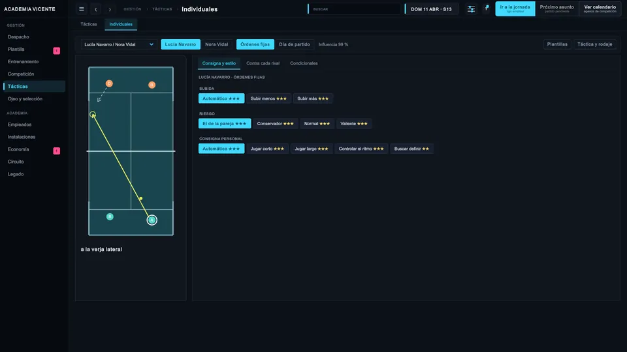Set Consigna personal to Automático
This screenshot has height=352, width=627.
(x=221, y=149)
